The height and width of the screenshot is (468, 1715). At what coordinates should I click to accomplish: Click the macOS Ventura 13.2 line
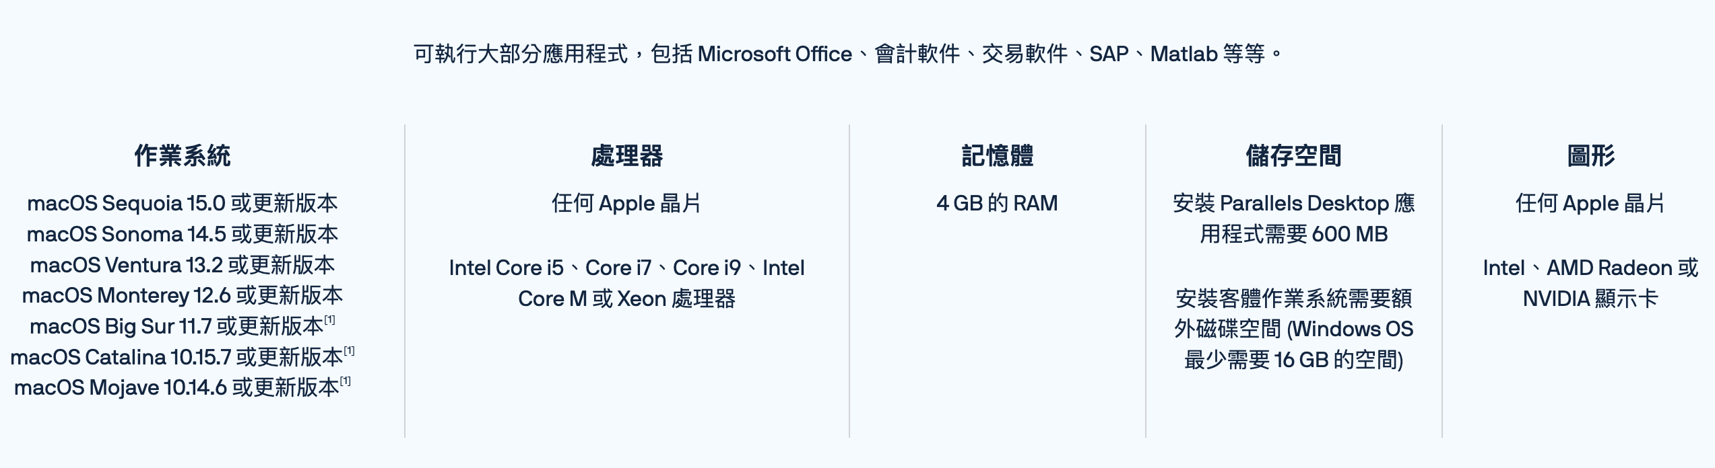(182, 265)
